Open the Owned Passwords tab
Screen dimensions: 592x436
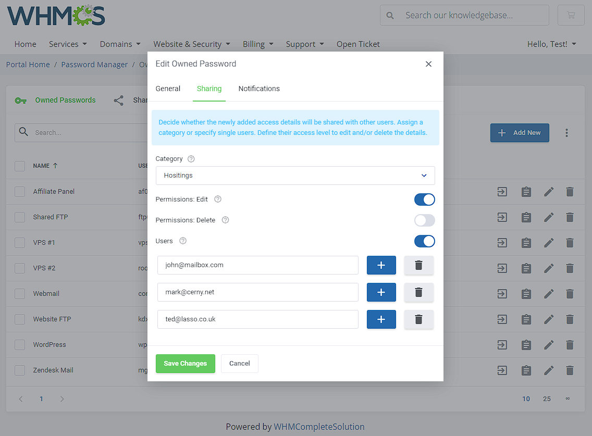click(x=55, y=101)
